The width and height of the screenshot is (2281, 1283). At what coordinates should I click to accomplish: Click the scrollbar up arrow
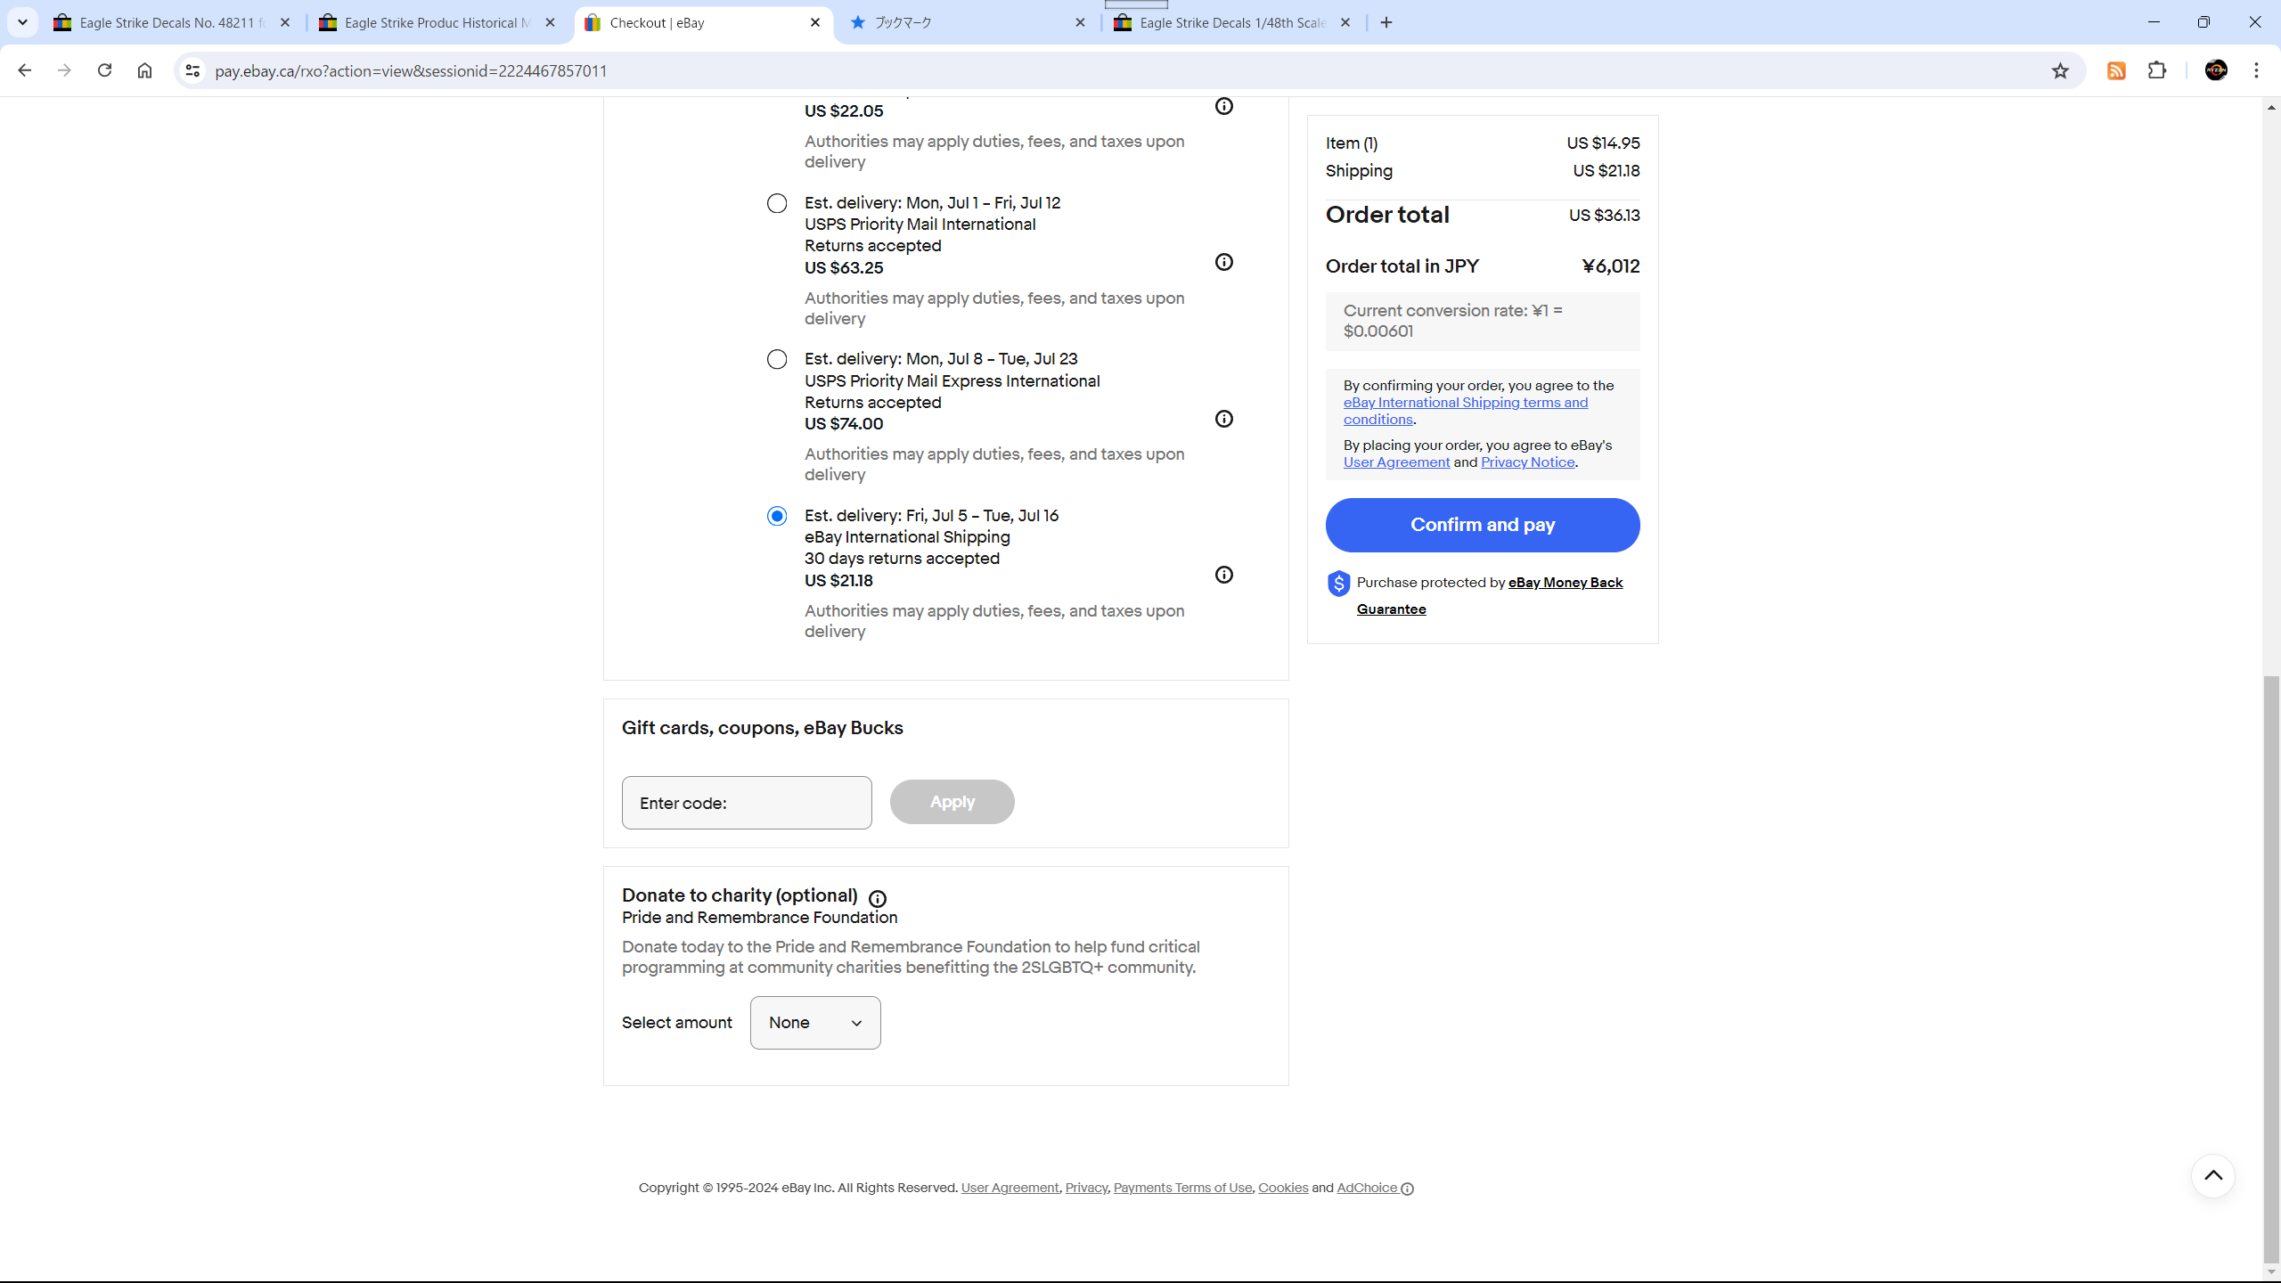pyautogui.click(x=2271, y=108)
